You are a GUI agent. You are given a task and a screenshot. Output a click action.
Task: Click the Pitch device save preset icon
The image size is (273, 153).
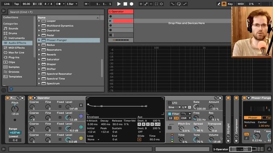(23, 98)
